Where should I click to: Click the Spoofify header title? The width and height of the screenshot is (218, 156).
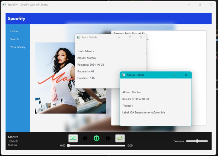[16, 19]
